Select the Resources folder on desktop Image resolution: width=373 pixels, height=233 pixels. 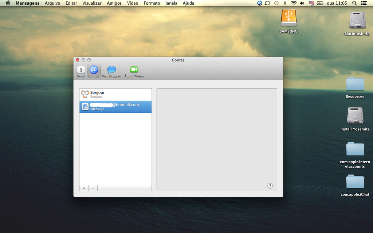click(x=355, y=84)
